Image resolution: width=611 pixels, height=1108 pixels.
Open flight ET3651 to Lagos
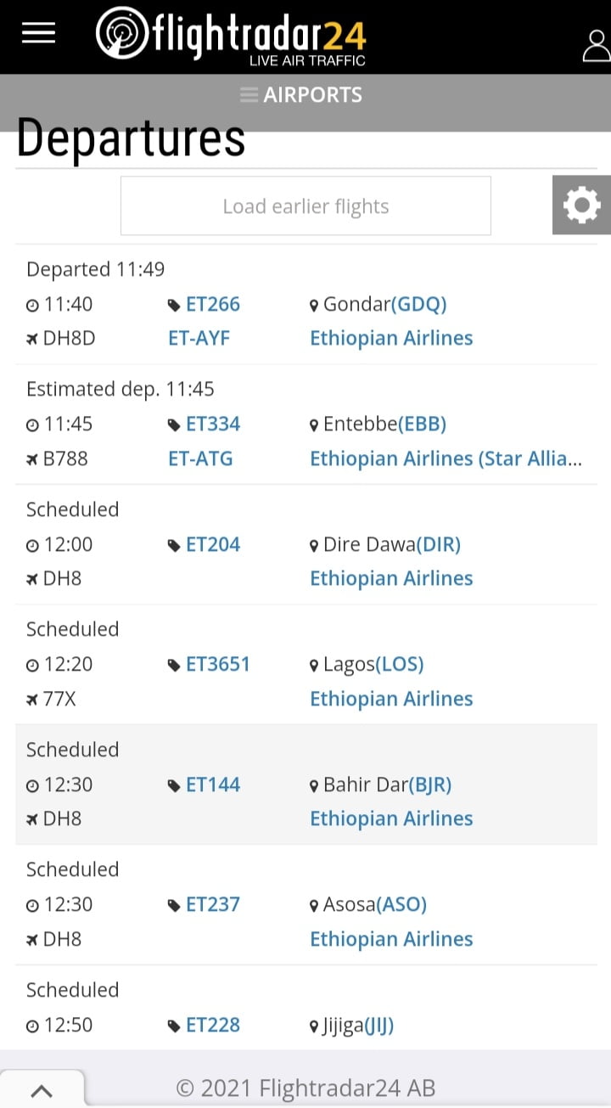tap(217, 664)
